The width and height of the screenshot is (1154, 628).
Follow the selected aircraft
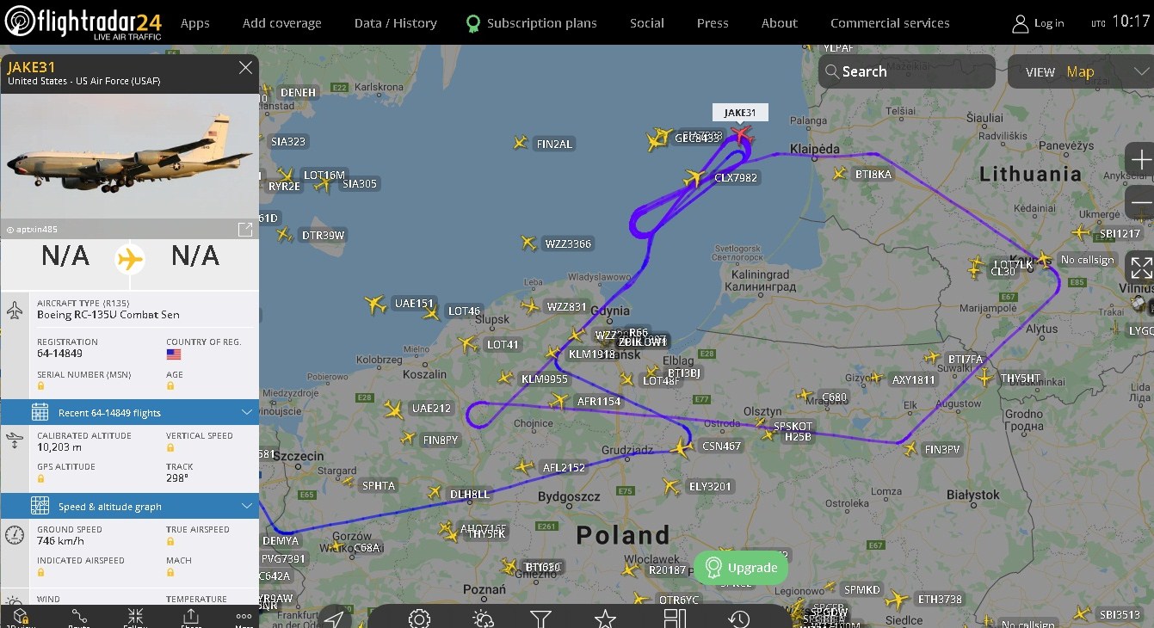click(x=135, y=617)
